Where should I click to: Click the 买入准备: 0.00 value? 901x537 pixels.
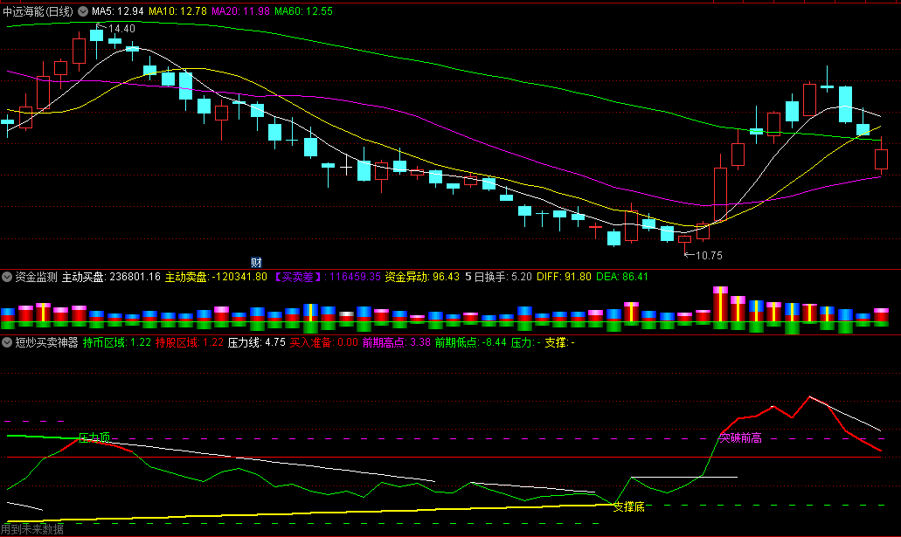click(x=323, y=342)
